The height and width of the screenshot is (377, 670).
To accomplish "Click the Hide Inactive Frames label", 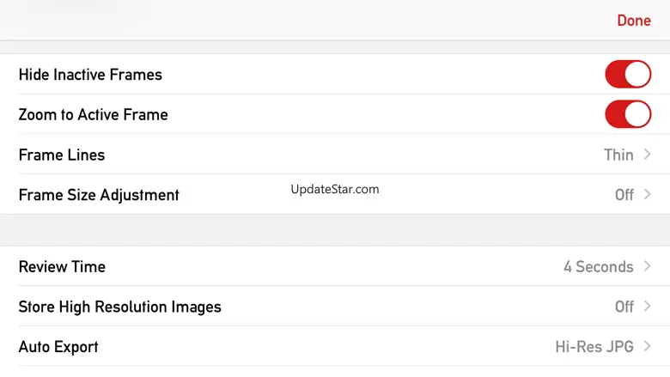I will coord(90,75).
